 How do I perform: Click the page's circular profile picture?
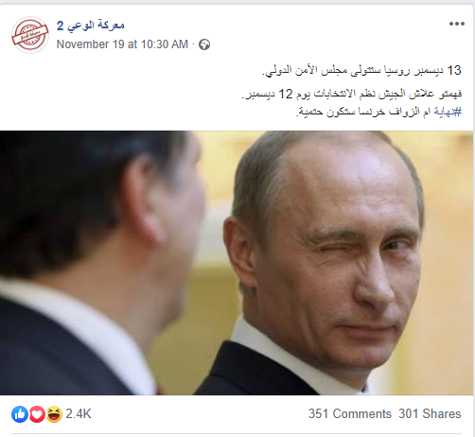(30, 35)
